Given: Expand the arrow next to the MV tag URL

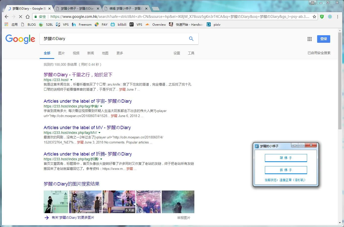Looking at the screenshot, I should coord(99,133).
